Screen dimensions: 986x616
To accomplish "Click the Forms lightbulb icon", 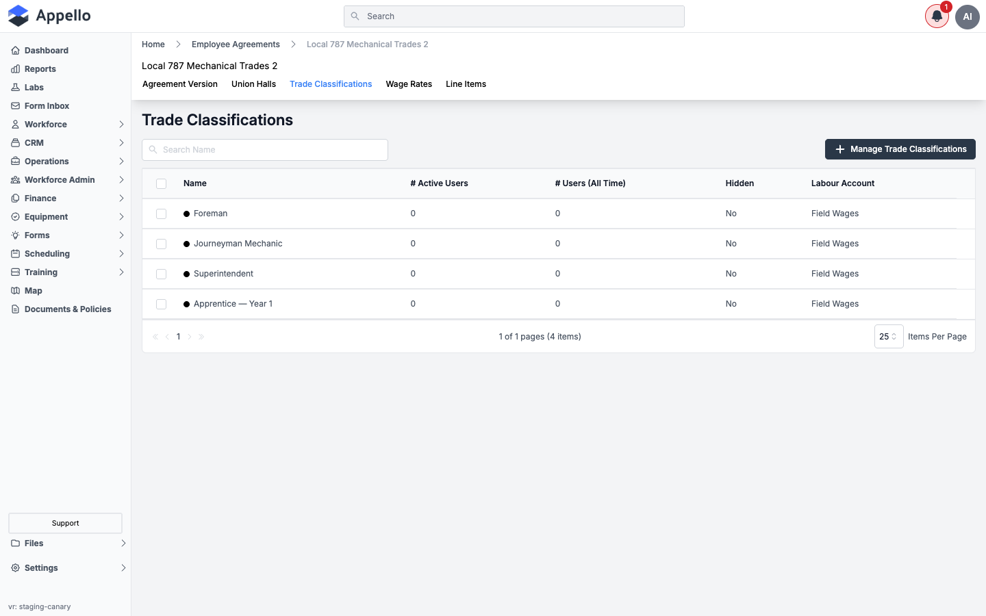I will pyautogui.click(x=15, y=235).
